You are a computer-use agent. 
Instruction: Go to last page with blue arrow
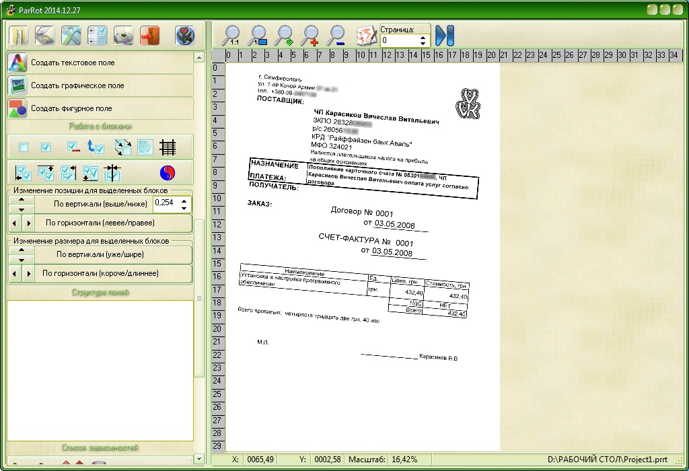(x=444, y=36)
